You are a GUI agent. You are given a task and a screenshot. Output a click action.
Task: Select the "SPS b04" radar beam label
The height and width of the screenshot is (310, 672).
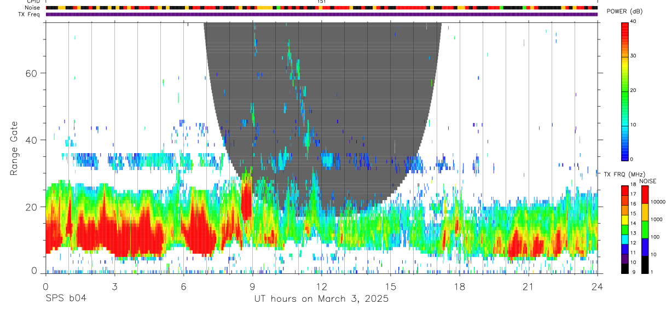[66, 299]
